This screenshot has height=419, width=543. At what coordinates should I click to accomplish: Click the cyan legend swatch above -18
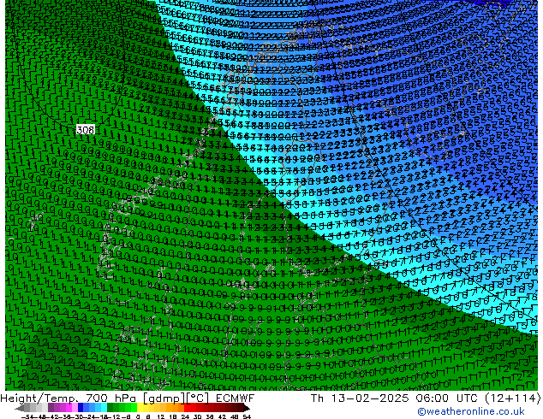tap(104, 408)
